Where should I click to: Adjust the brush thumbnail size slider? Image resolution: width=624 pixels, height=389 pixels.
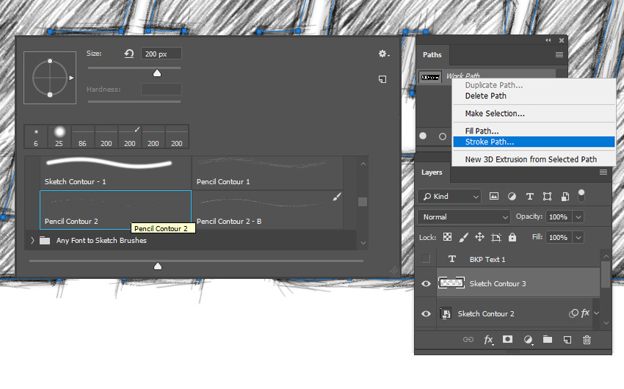[x=158, y=266]
